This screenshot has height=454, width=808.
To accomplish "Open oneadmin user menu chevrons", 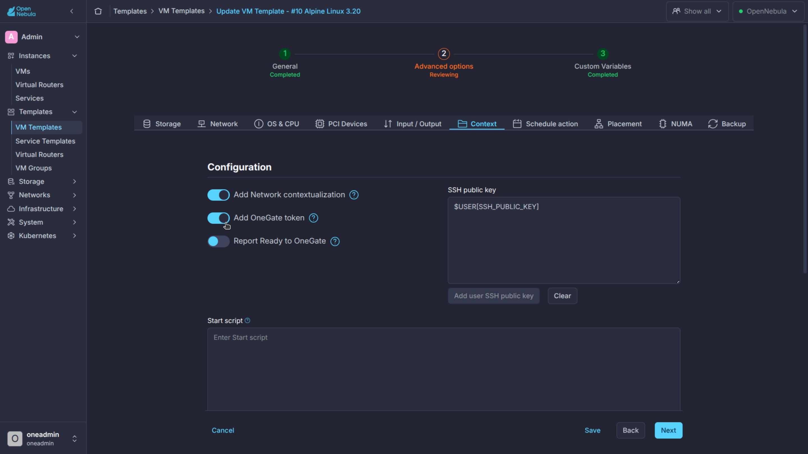I will point(75,439).
